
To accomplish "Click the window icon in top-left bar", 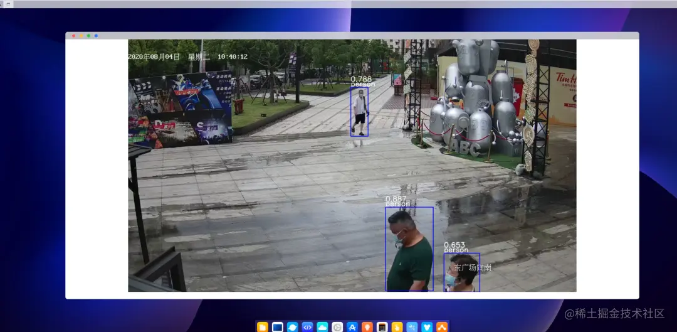I will click(8, 4).
